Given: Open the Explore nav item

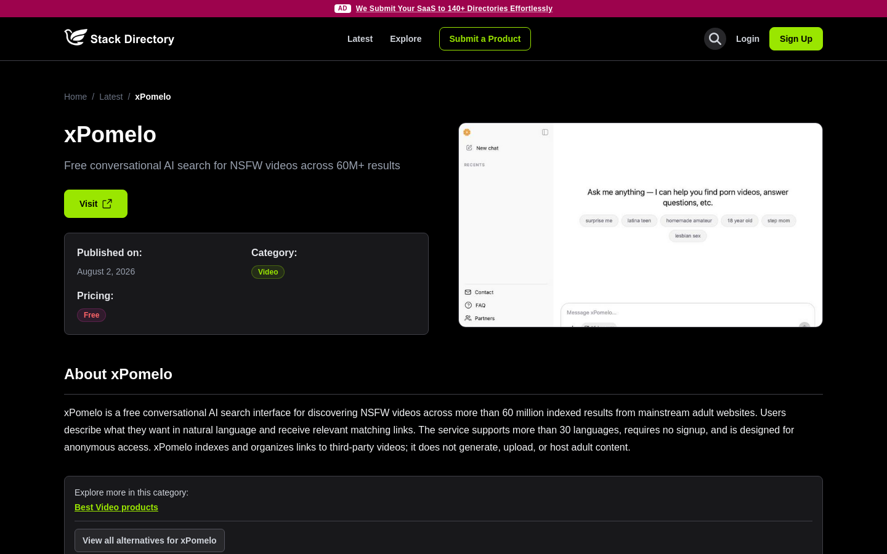Looking at the screenshot, I should [x=406, y=39].
